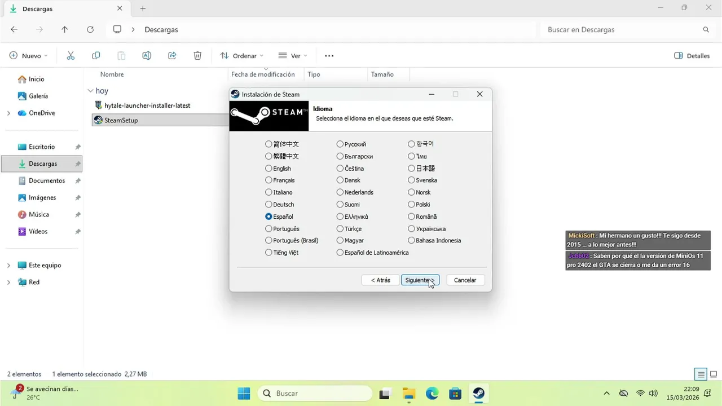Open the Ordenar sort dropdown
Screen dimensions: 722x406
[x=241, y=56]
